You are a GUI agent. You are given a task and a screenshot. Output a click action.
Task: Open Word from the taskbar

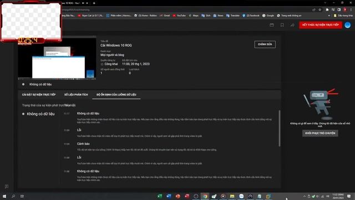click(x=169, y=196)
